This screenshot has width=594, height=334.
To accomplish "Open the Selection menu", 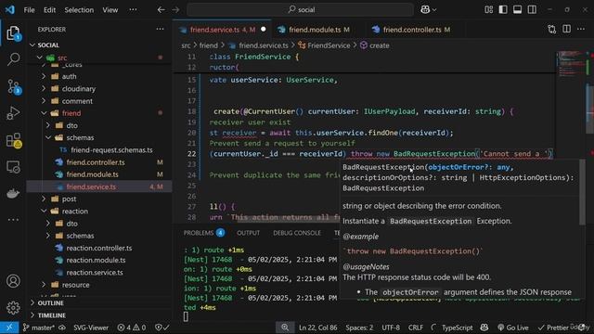I will pos(79,10).
